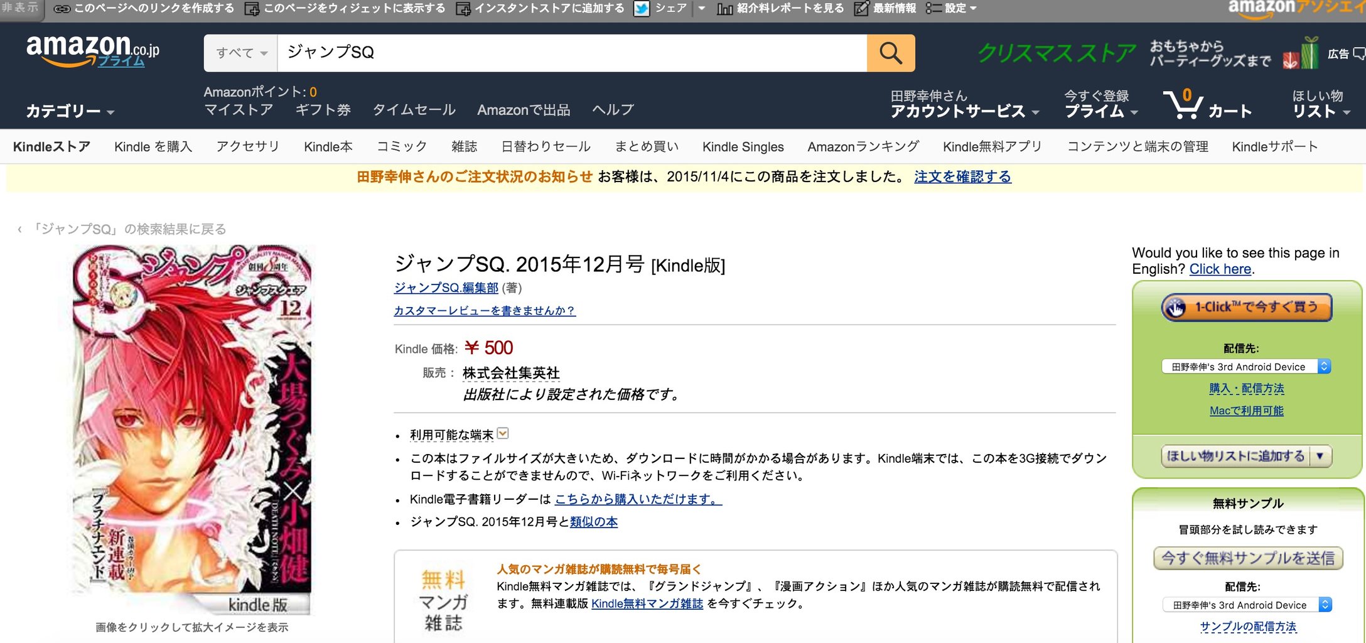Click the widget icon before ウィジェットに表示する
The image size is (1366, 643).
click(x=252, y=9)
